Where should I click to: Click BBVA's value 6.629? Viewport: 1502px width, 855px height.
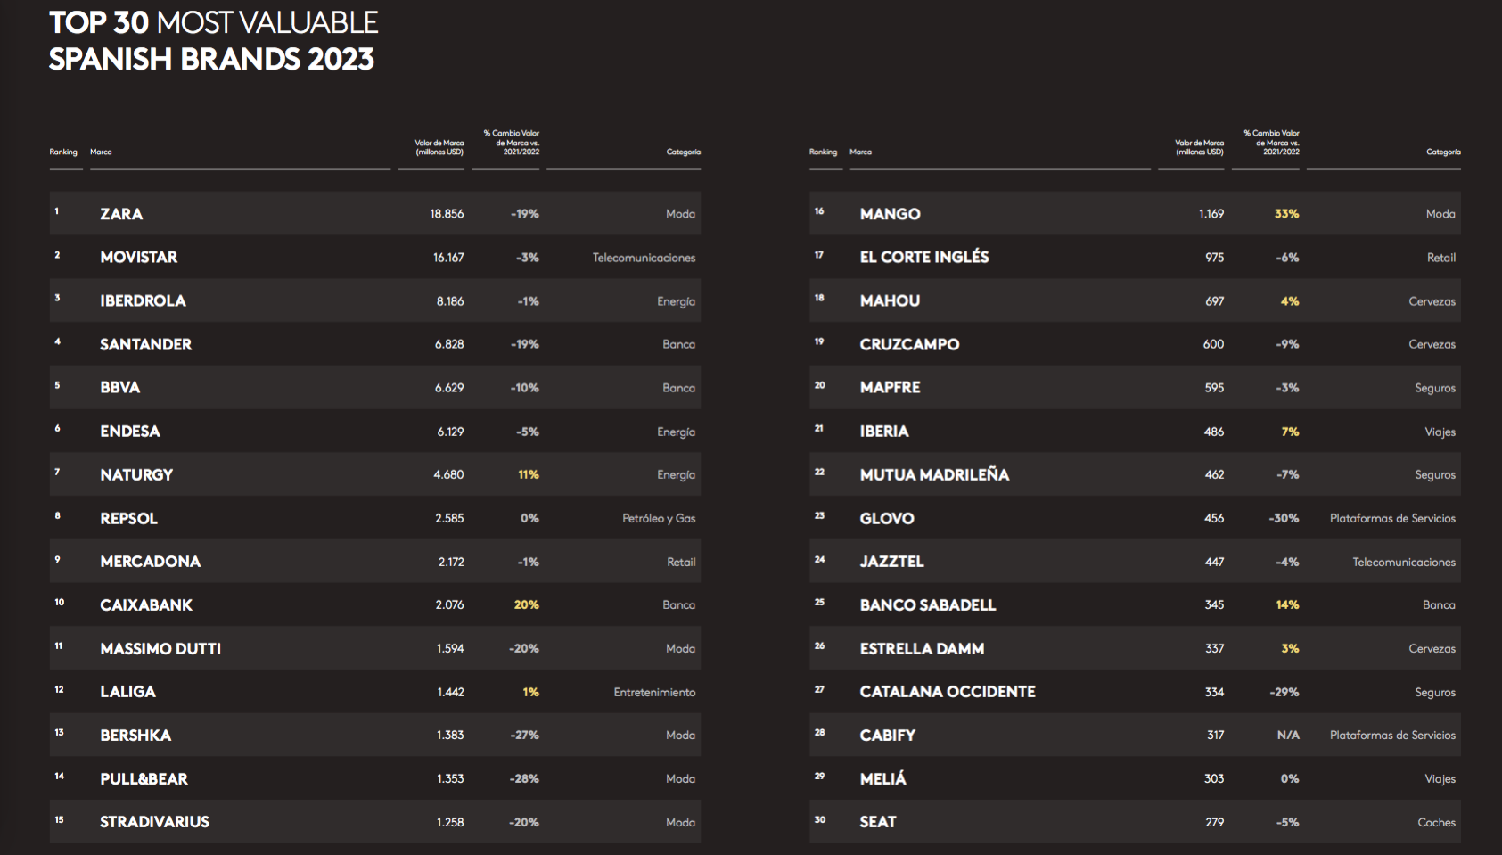coord(449,388)
